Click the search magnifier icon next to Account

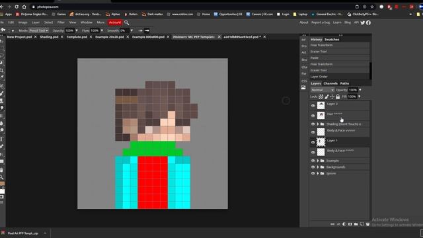click(126, 22)
